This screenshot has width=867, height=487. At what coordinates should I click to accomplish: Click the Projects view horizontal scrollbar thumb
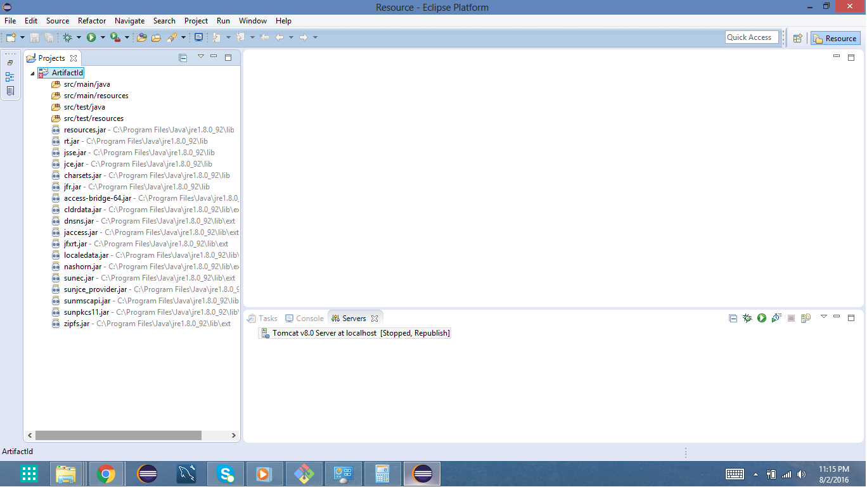pyautogui.click(x=118, y=436)
